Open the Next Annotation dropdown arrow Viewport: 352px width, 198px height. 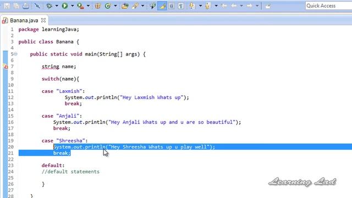(x=200, y=6)
